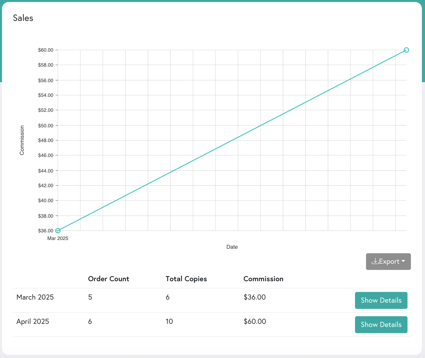Click the Date axis label
The image size is (425, 358).
pyautogui.click(x=232, y=247)
